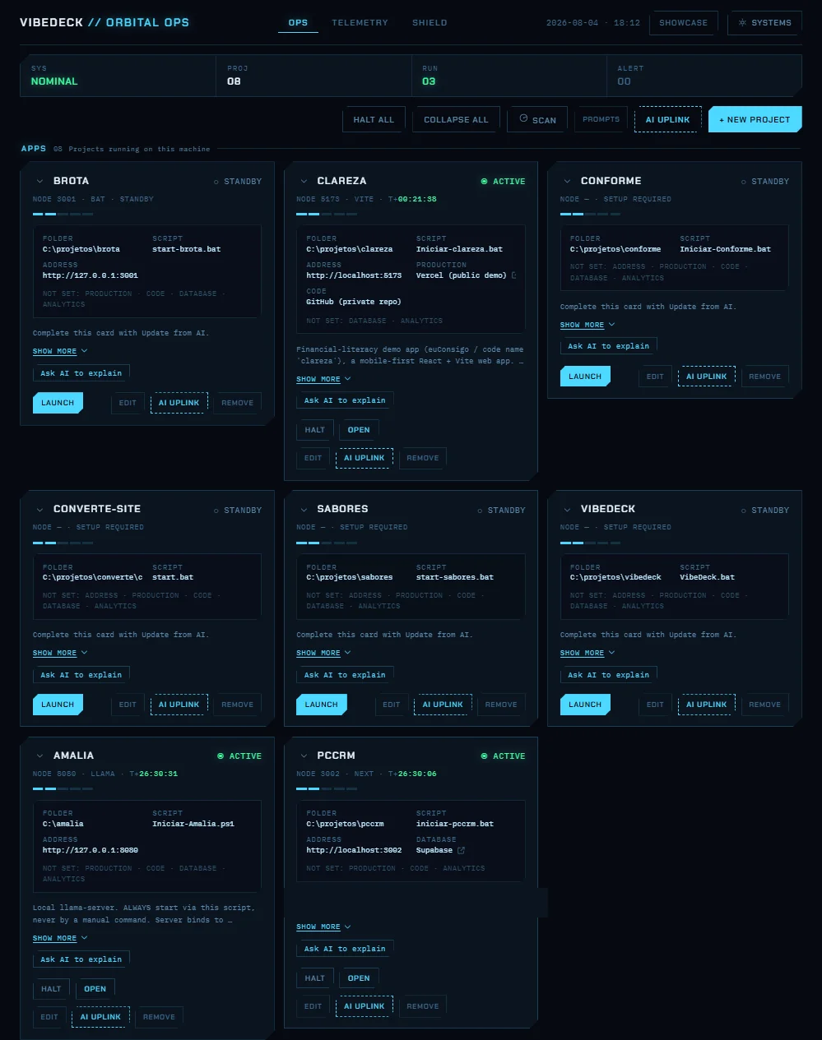Image resolution: width=822 pixels, height=1040 pixels.
Task: Collapse the CONFORME card chevron
Action: [567, 181]
